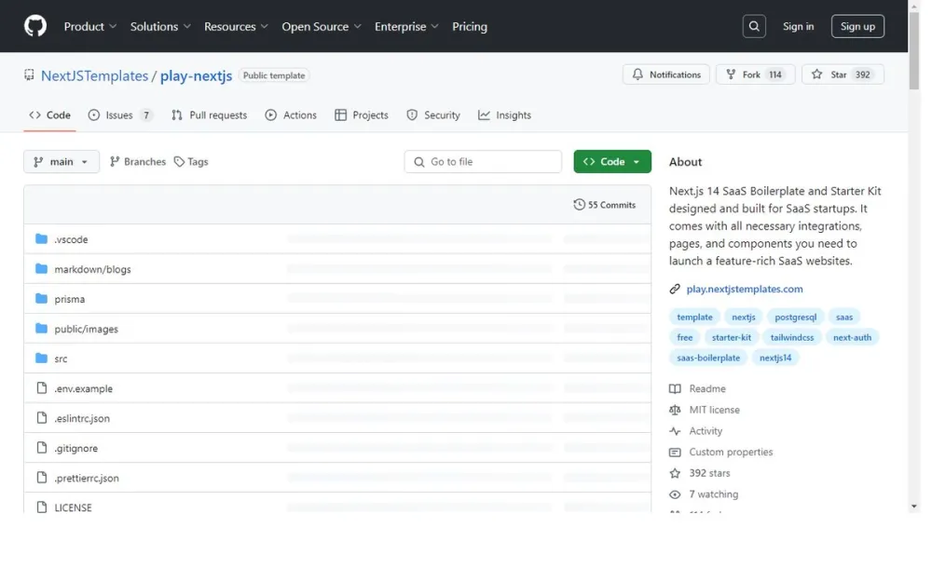Select the tailwindcss topic tag
The width and height of the screenshot is (932, 582).
(791, 337)
